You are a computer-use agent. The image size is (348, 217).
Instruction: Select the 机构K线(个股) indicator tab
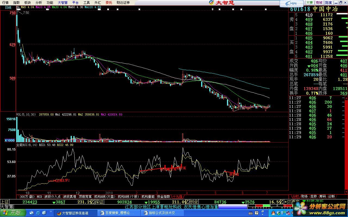[x=129, y=197]
